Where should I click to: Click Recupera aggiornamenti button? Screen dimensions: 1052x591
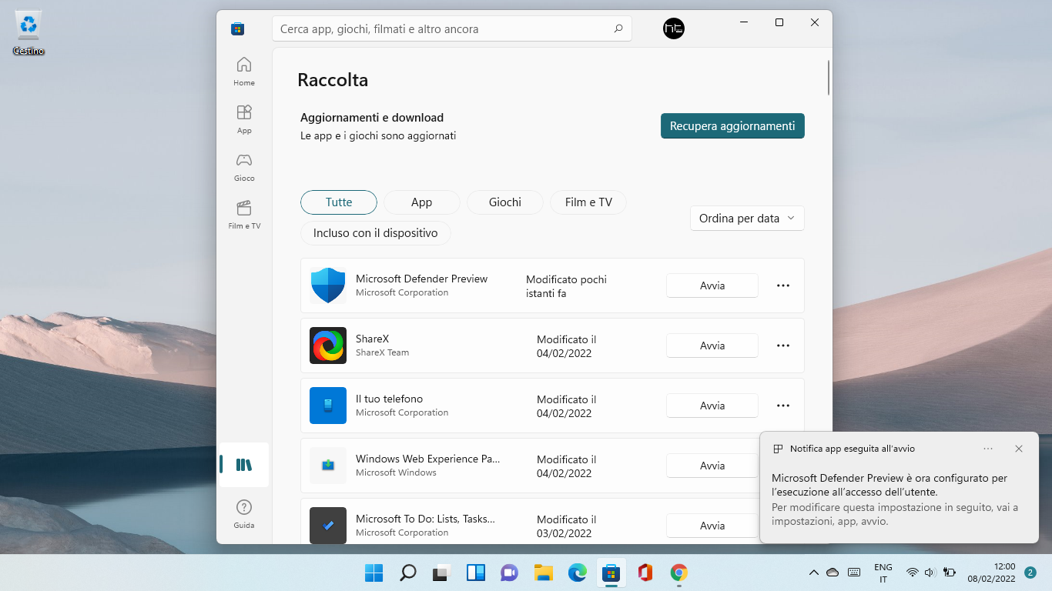[732, 126]
